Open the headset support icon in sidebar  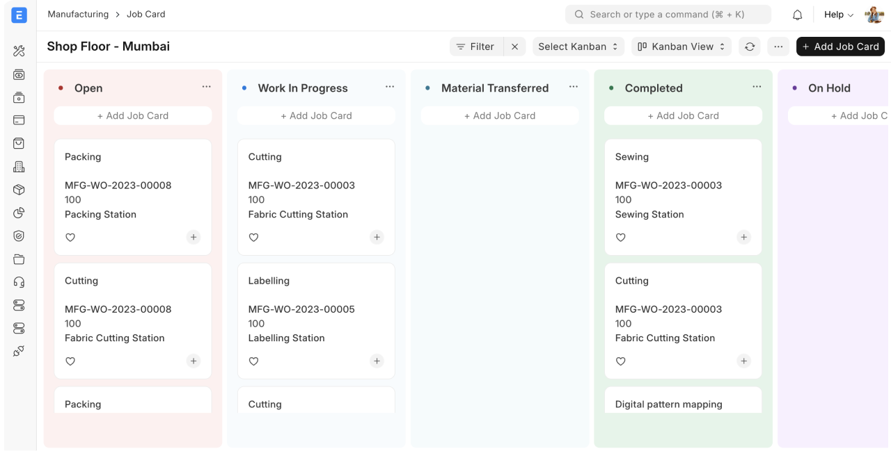[19, 282]
